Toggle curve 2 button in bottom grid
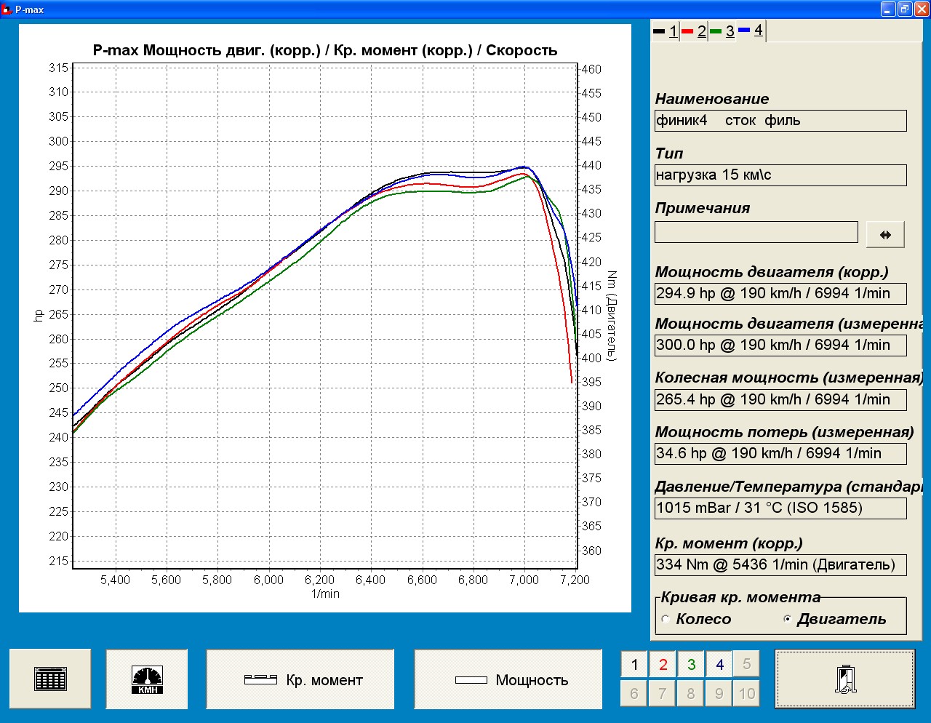This screenshot has width=931, height=723. click(x=663, y=664)
